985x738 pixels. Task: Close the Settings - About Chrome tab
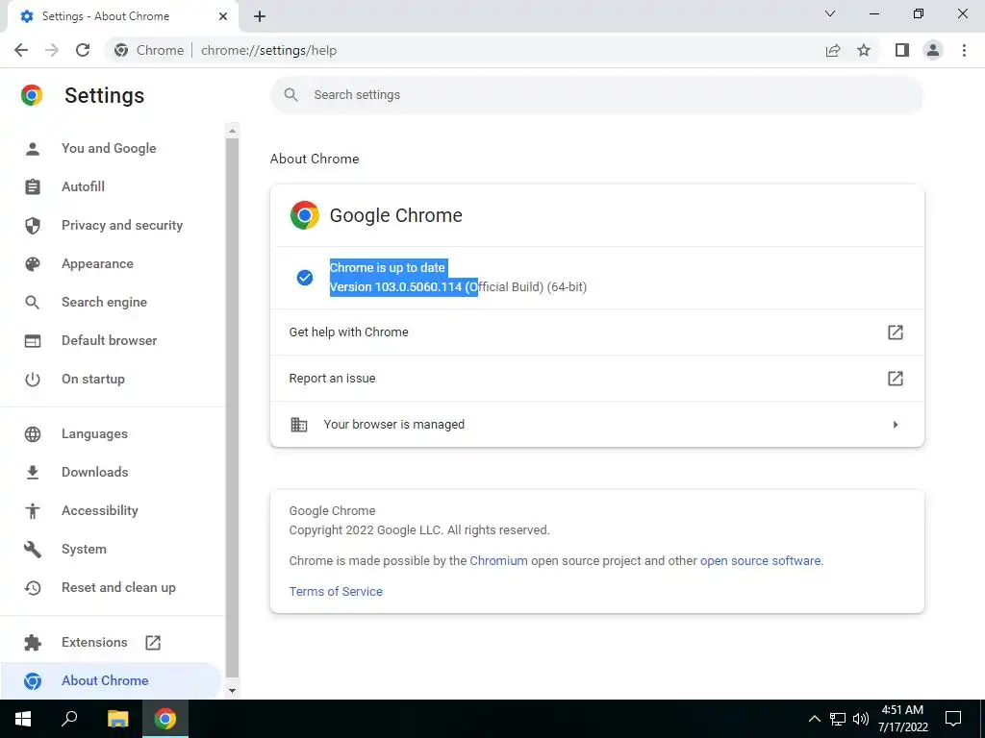click(x=223, y=16)
